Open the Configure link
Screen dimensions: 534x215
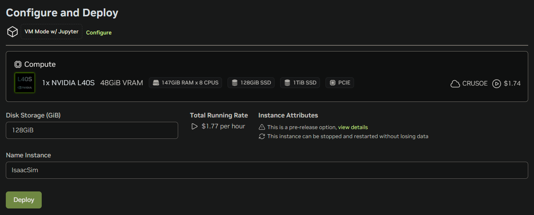click(99, 32)
